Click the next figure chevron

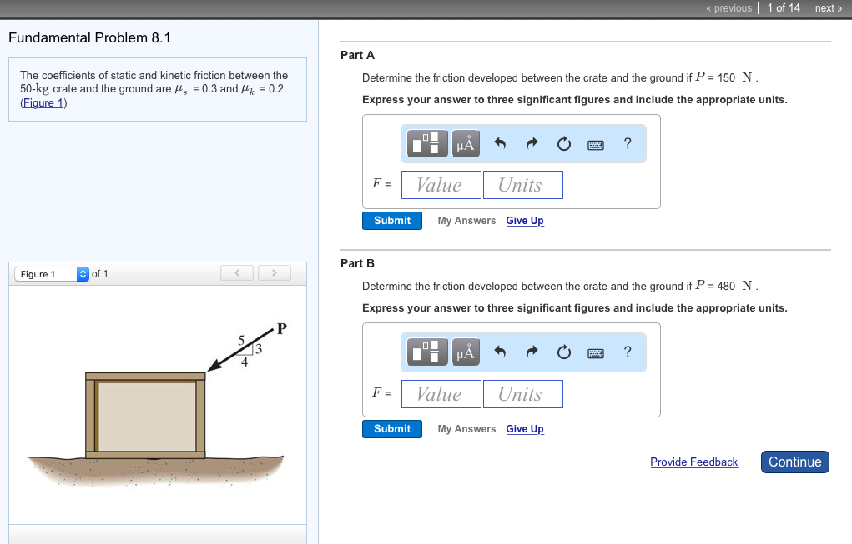pyautogui.click(x=274, y=272)
